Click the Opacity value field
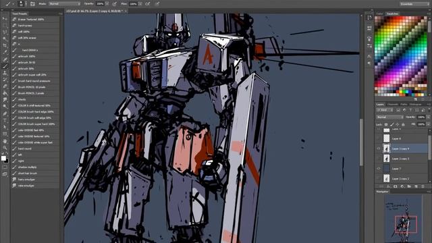Image resolution: width=432 pixels, height=243 pixels. 100,4
